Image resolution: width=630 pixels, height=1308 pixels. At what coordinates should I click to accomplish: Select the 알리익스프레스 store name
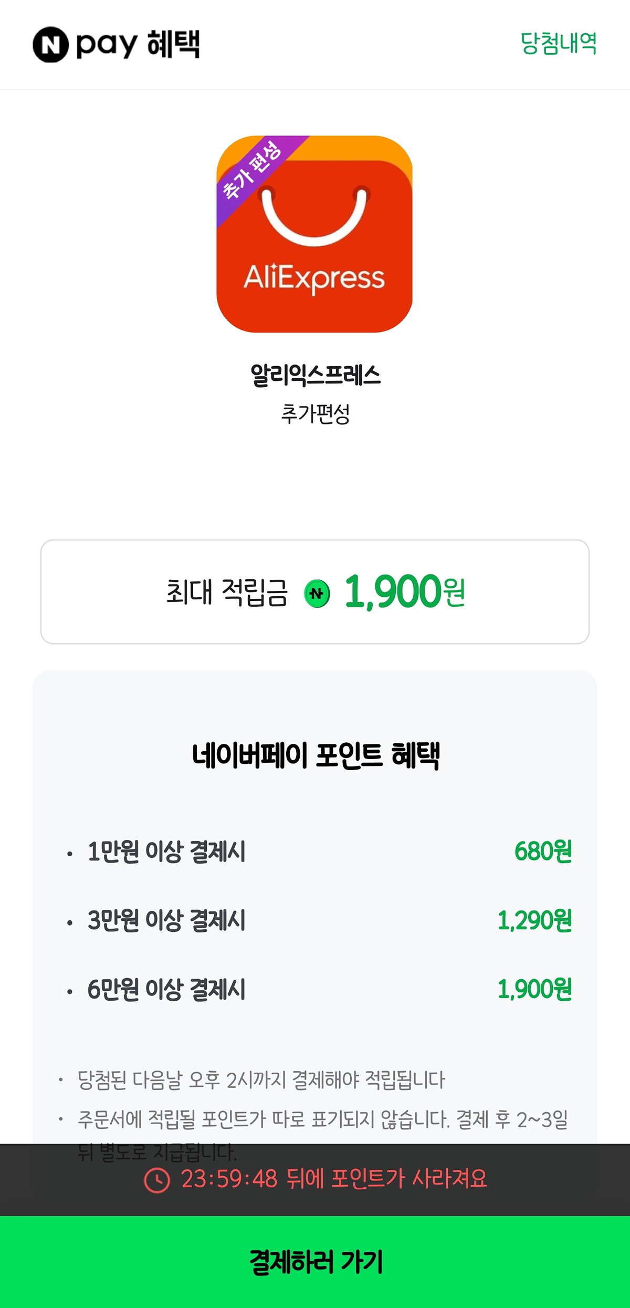click(315, 375)
